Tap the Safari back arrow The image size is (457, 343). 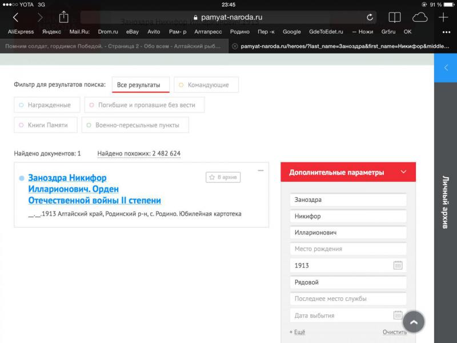point(15,18)
